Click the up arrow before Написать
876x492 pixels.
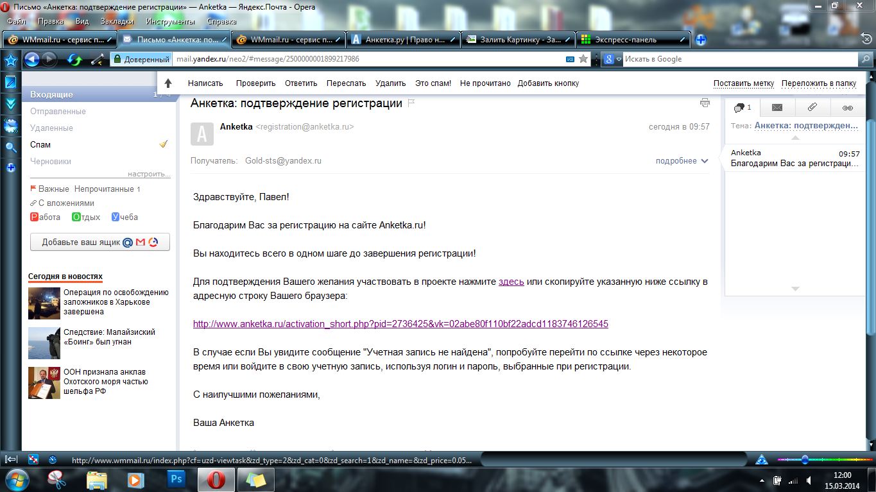168,83
